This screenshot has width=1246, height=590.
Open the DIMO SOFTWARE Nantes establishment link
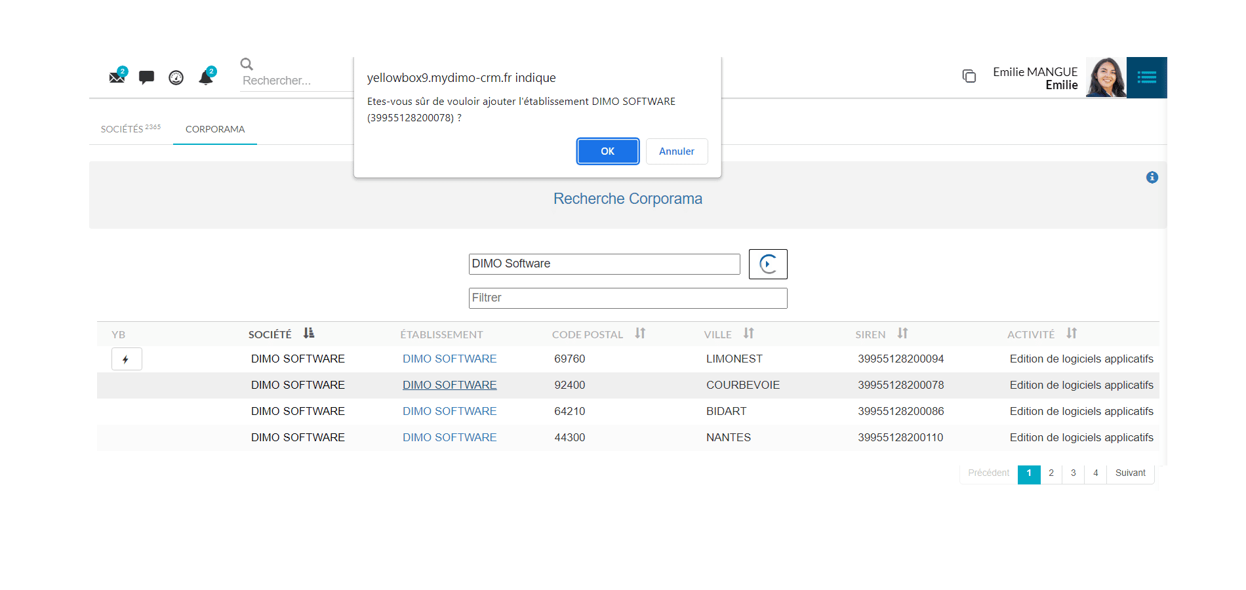(x=449, y=437)
